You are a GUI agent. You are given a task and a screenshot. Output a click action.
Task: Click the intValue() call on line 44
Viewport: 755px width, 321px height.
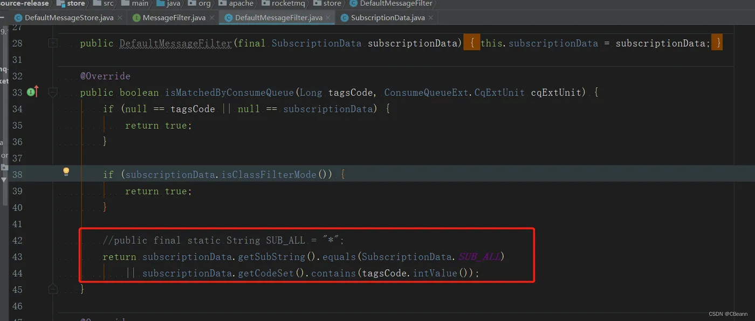click(442, 274)
